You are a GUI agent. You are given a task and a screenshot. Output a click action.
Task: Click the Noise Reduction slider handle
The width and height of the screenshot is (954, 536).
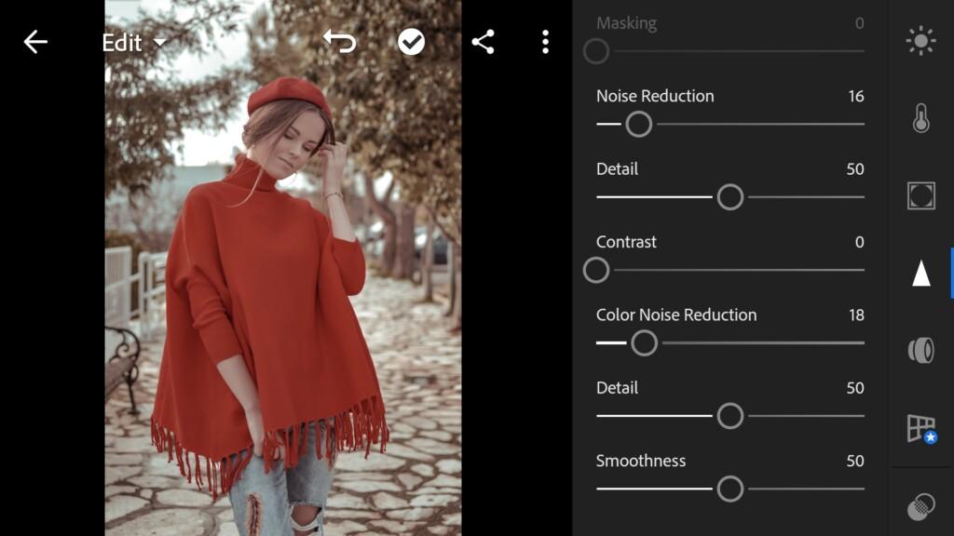tap(639, 124)
